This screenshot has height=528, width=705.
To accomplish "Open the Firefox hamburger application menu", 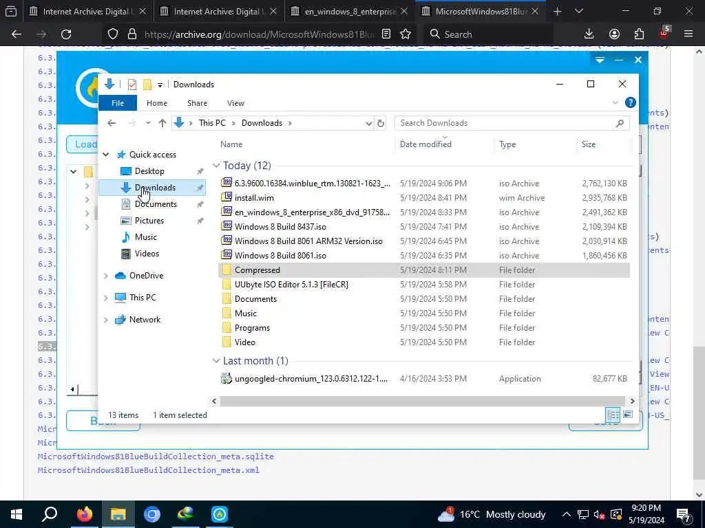I will click(688, 34).
